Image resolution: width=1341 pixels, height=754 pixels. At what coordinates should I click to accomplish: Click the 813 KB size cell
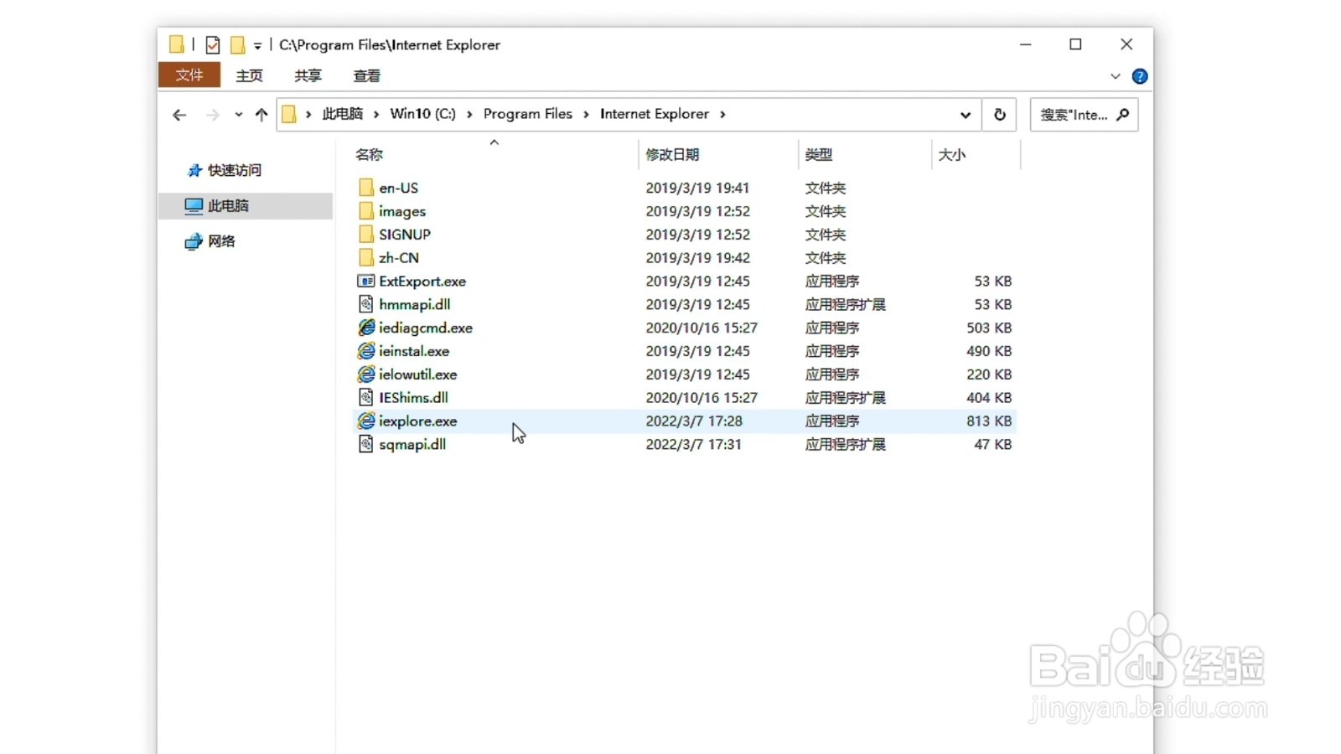[x=989, y=421]
